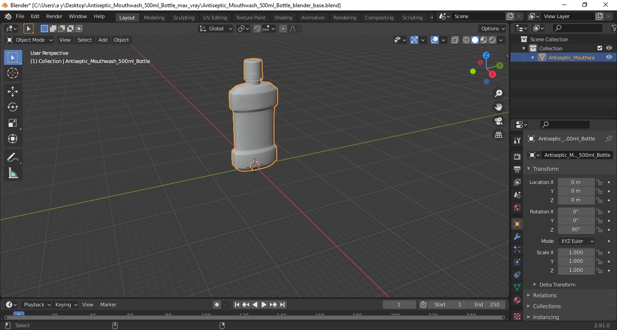Switch to Wireframe viewport shading
This screenshot has width=617, height=330.
(x=466, y=40)
